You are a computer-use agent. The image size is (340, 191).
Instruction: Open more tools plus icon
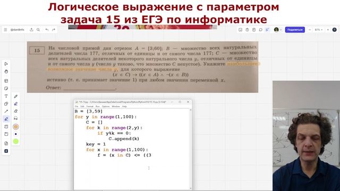pos(6,151)
